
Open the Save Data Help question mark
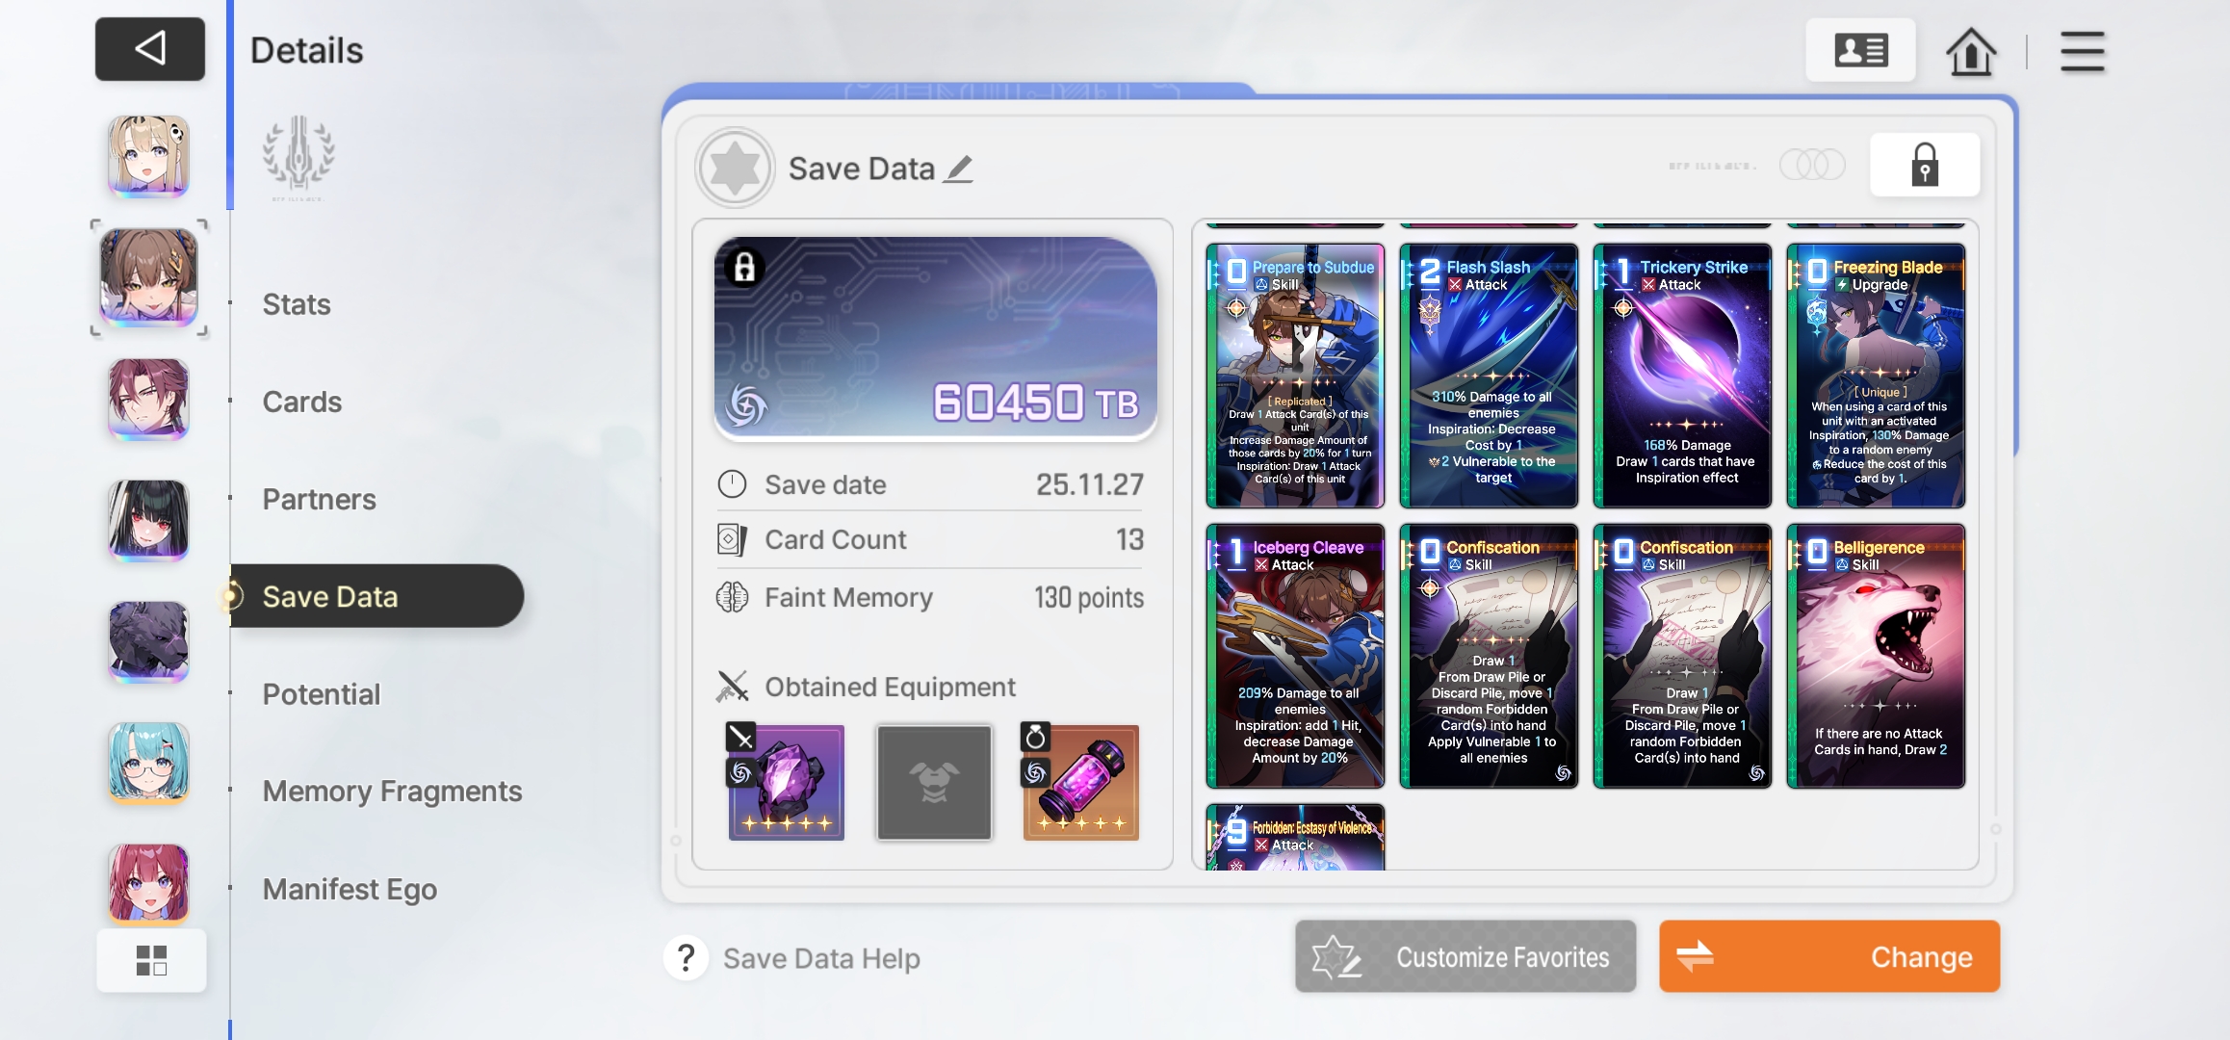(x=686, y=958)
